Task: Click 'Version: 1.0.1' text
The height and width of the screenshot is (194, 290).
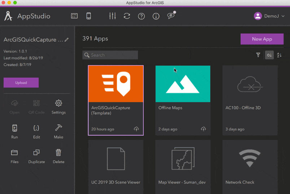Action: tap(15, 51)
